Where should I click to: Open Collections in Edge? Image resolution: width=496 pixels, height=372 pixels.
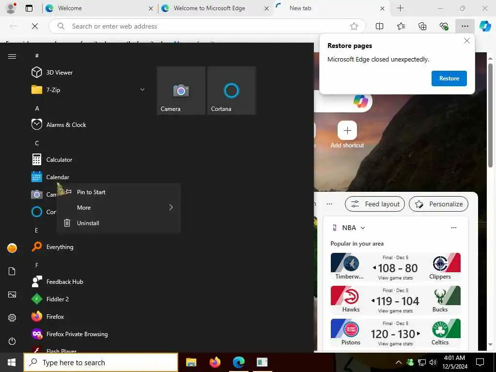(422, 26)
